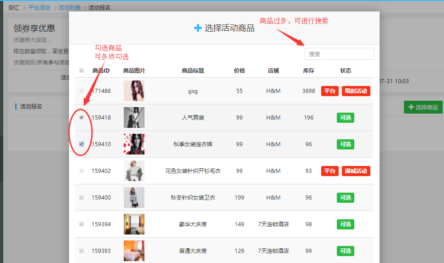Open 平台活动 breadcrumb link

[x=39, y=8]
